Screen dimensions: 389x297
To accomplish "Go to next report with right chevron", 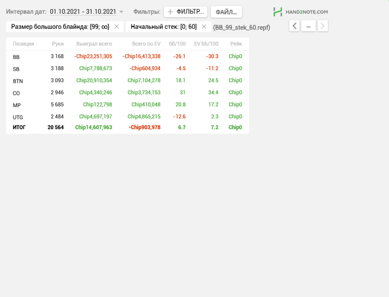I will coord(322,26).
